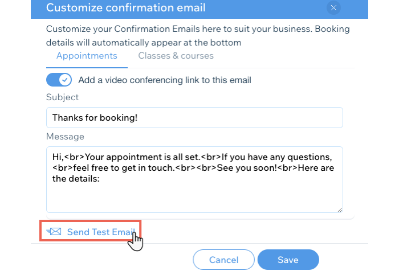The image size is (399, 271).
Task: Place cursor after 'Thanks for booking!' text
Action: coord(138,118)
